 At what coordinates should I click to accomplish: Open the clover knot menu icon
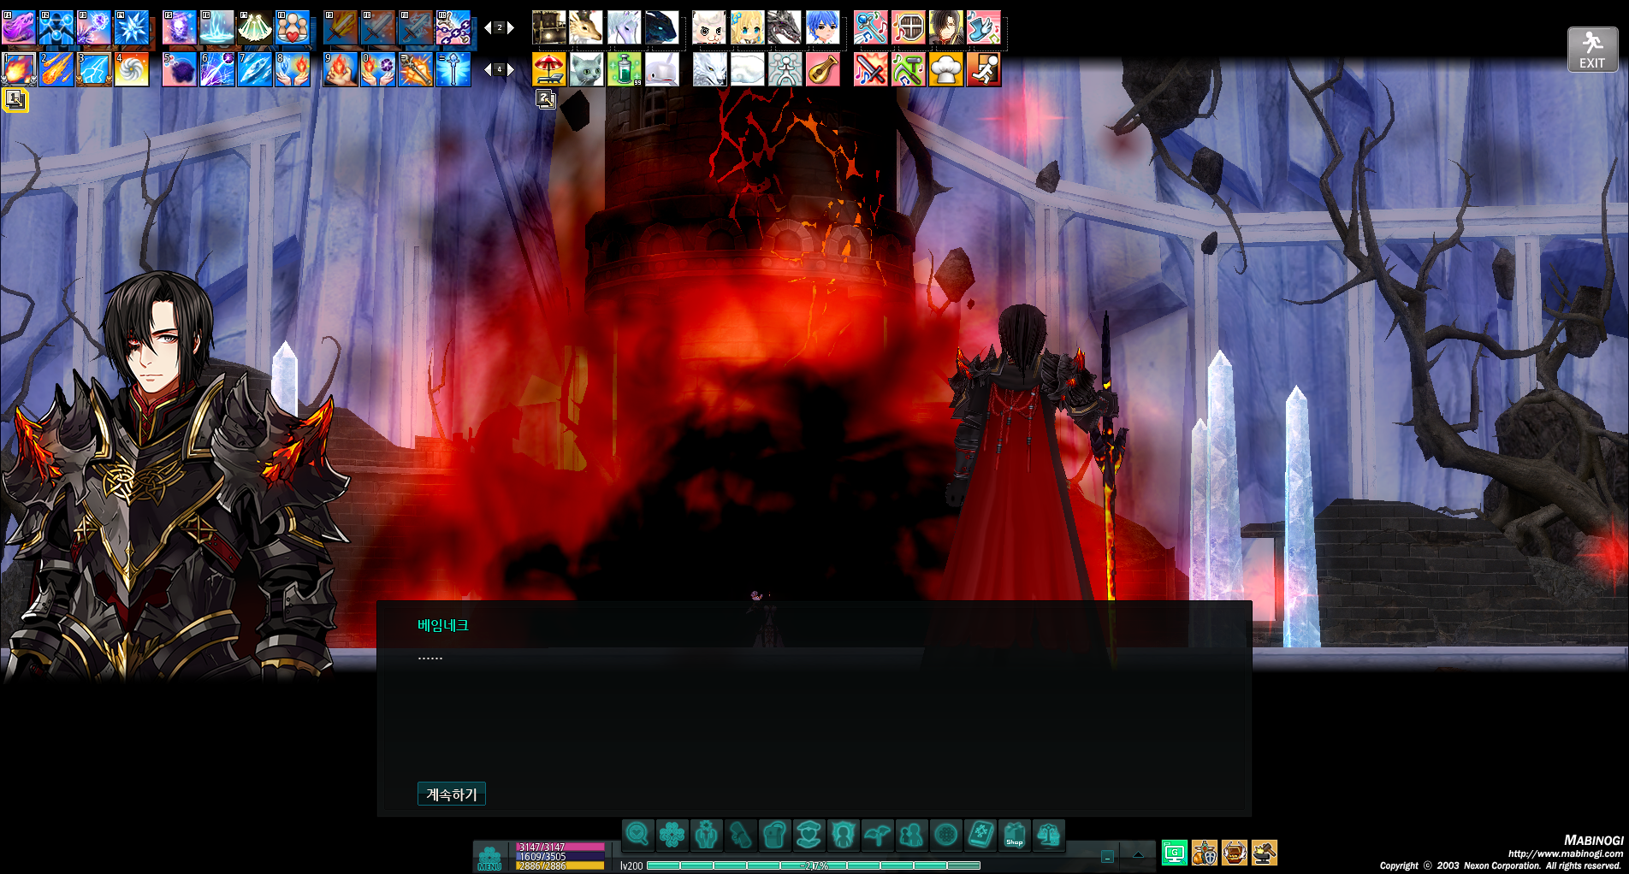pyautogui.click(x=672, y=834)
